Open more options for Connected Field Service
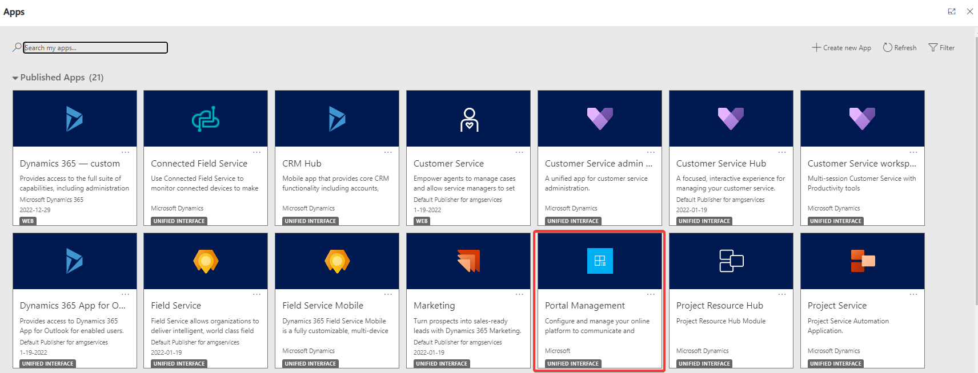Viewport: 978px width, 373px height. (x=257, y=152)
